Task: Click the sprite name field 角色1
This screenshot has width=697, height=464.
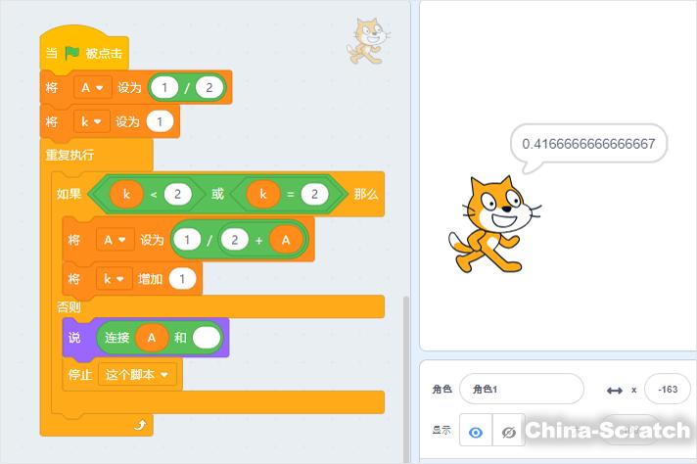Action: (522, 390)
